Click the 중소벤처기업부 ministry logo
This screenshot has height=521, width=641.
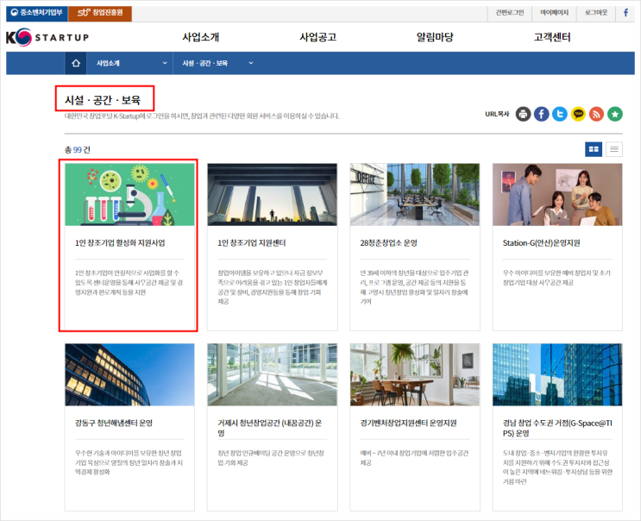tap(37, 13)
